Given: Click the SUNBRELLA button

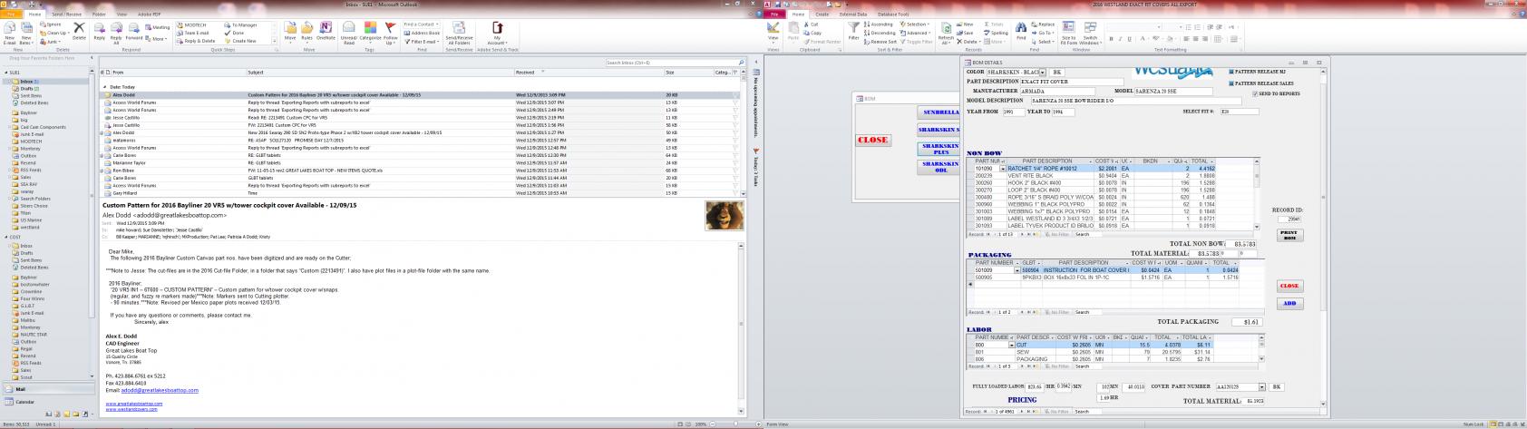Looking at the screenshot, I should tap(939, 112).
